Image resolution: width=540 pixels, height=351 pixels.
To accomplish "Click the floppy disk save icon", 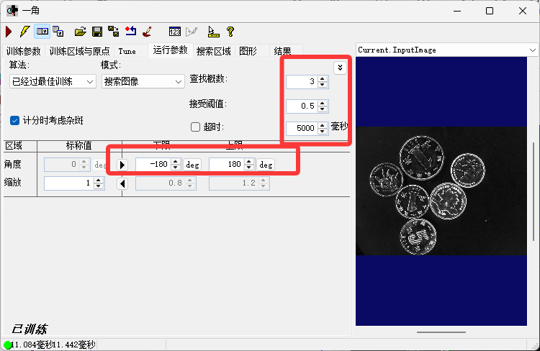I will point(97,32).
